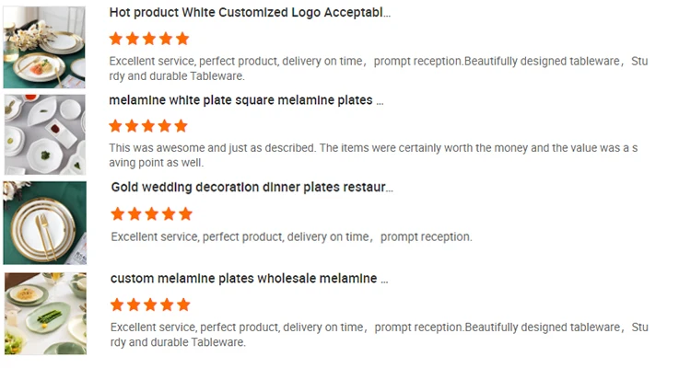Click fifth star under 'Hot product White Customized'
The height and width of the screenshot is (368, 691).
pyautogui.click(x=182, y=39)
